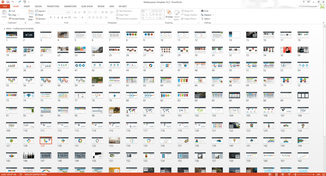Decrease the font size
This screenshot has width=326, height=176.
[79, 12]
